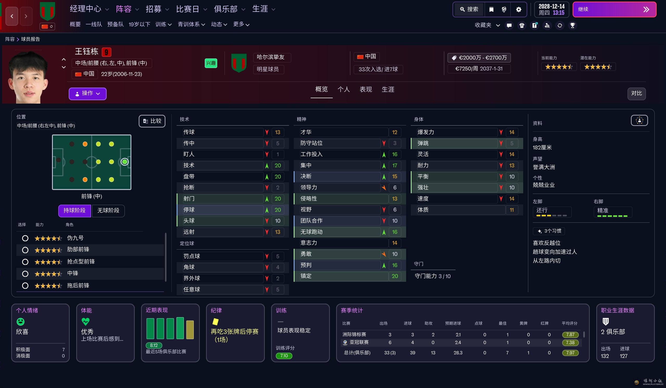This screenshot has width=666, height=388.
Task: Select the striker position dot on pitch
Action: [x=124, y=162]
